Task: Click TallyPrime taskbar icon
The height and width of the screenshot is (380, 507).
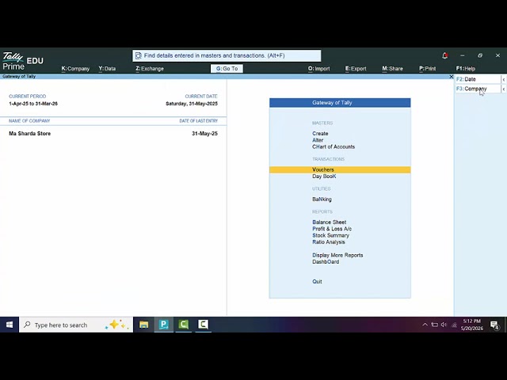Action: (164, 325)
